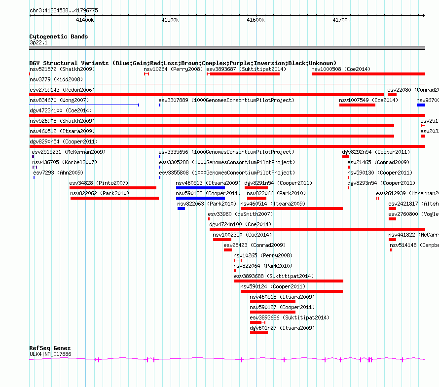Viewport: 439px width, 387px height.
Task: Select the esv2759143 (Redon2006) variant label
Action: pyautogui.click(x=62, y=90)
